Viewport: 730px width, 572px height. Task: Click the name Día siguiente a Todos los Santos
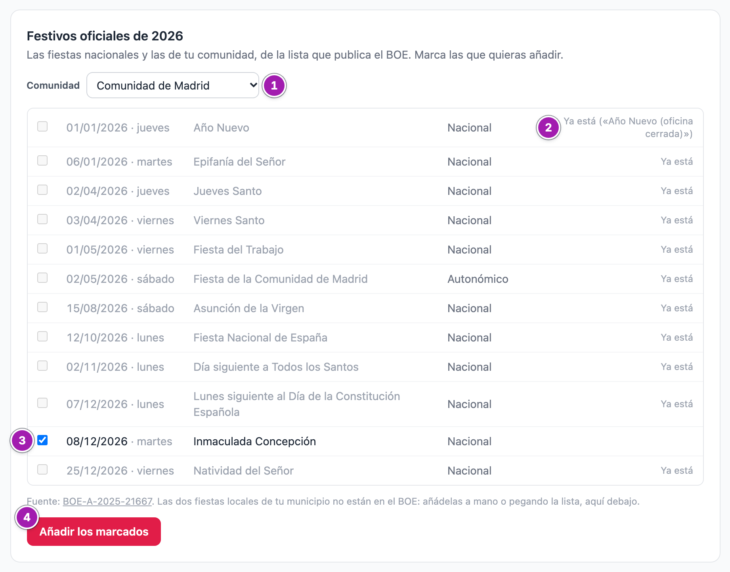coord(276,367)
